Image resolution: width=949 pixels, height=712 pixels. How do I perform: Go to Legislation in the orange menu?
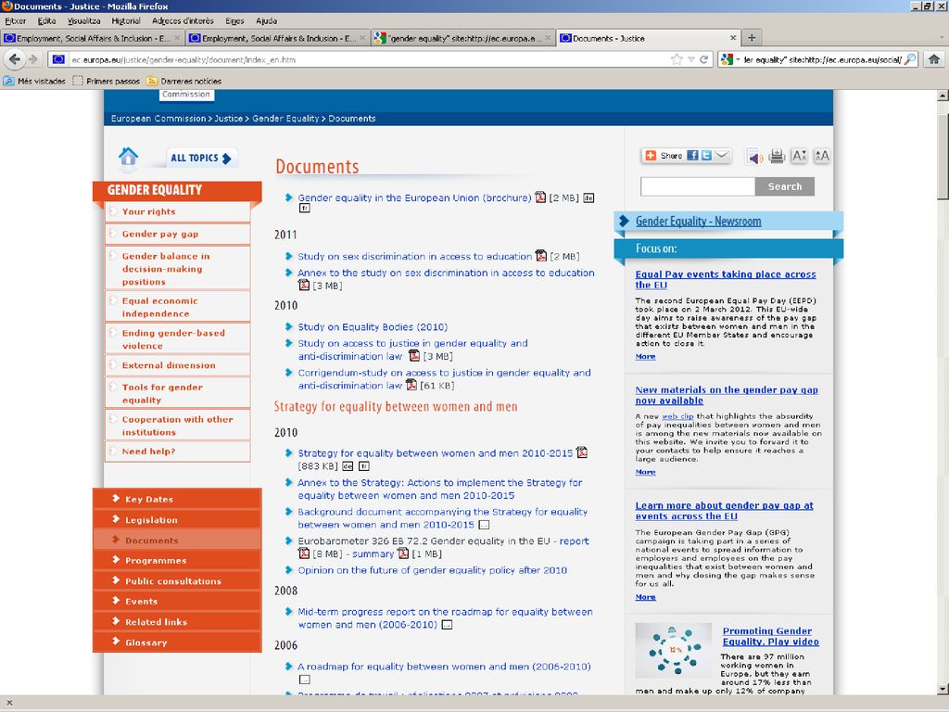tap(151, 519)
